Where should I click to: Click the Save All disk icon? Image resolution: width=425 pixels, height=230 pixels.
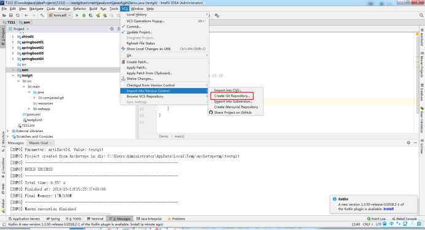coord(11,15)
